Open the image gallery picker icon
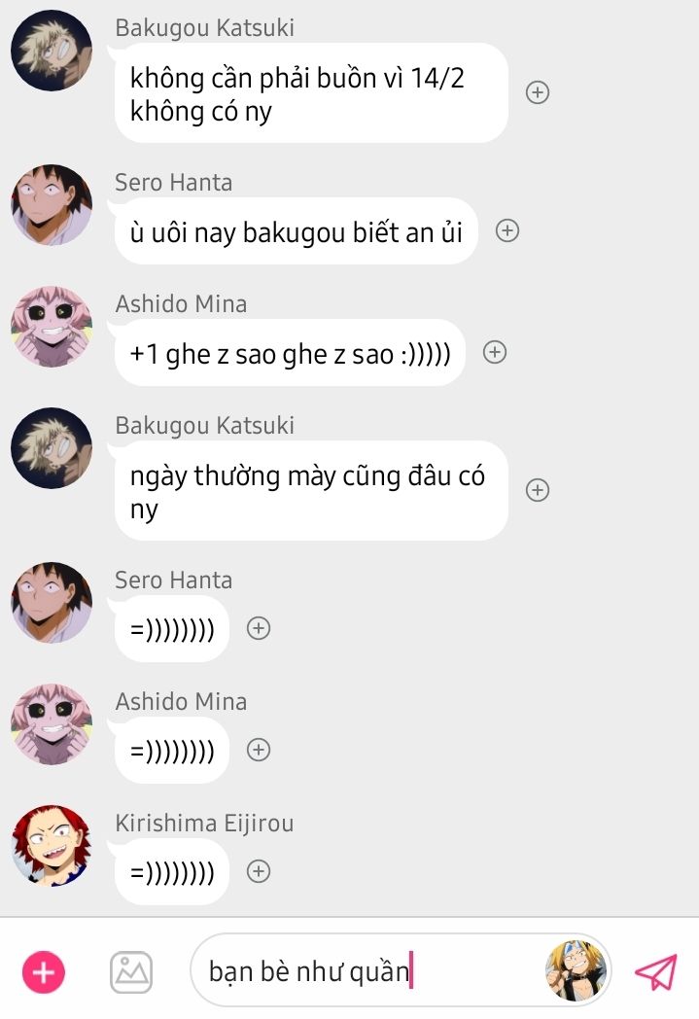The image size is (699, 1019). click(x=131, y=972)
